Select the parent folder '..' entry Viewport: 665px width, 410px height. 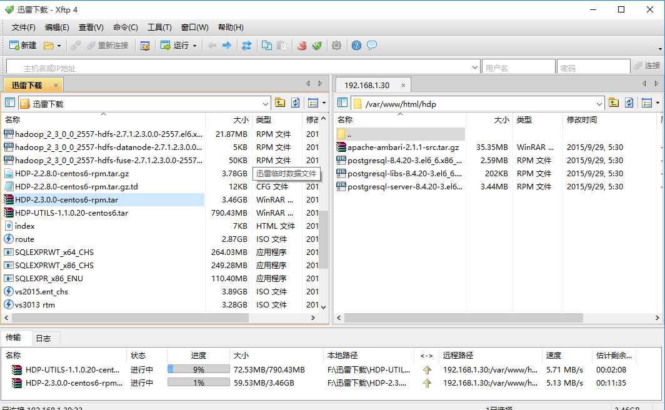(401, 134)
